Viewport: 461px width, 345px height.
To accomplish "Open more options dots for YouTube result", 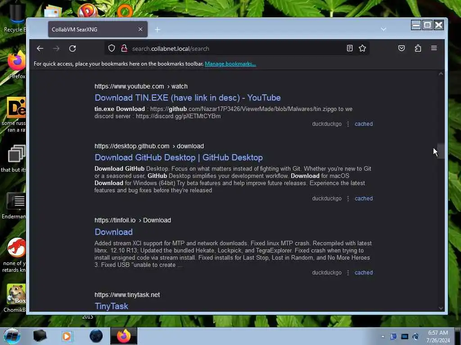I will 348,124.
